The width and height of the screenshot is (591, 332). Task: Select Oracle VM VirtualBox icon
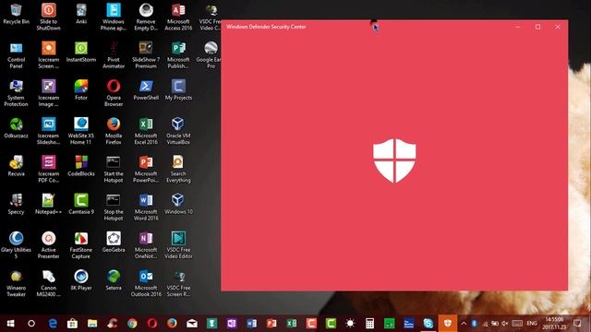coord(178,131)
